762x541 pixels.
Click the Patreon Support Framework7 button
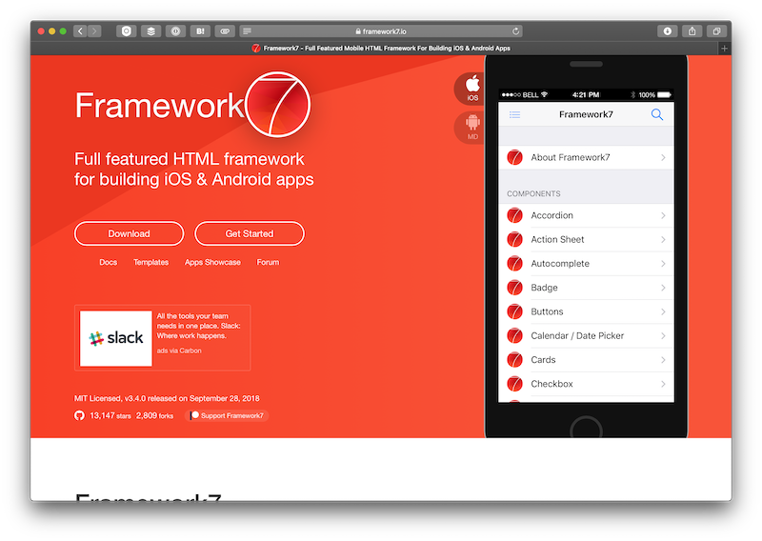click(227, 415)
